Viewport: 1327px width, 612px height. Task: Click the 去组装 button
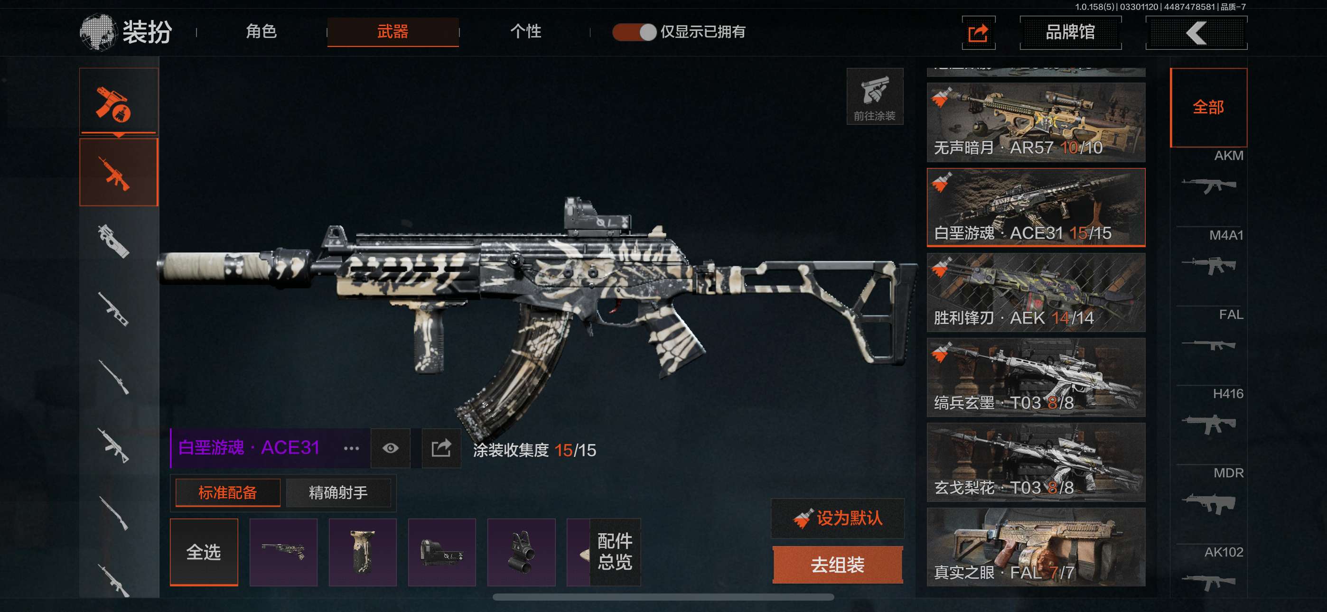pyautogui.click(x=838, y=565)
